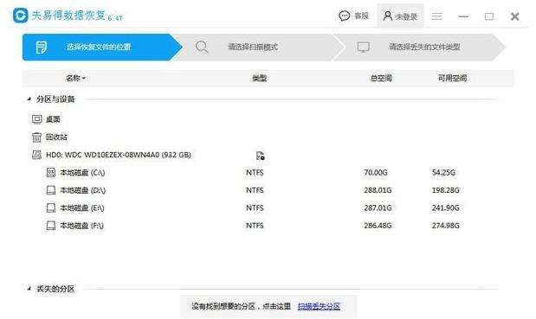Click the drive icon for F:\
Viewport: 536px width, 319px height.
point(50,226)
